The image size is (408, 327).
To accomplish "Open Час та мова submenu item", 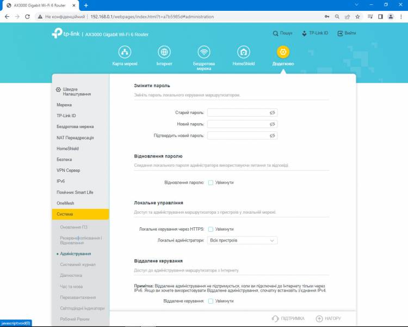I will click(71, 286).
